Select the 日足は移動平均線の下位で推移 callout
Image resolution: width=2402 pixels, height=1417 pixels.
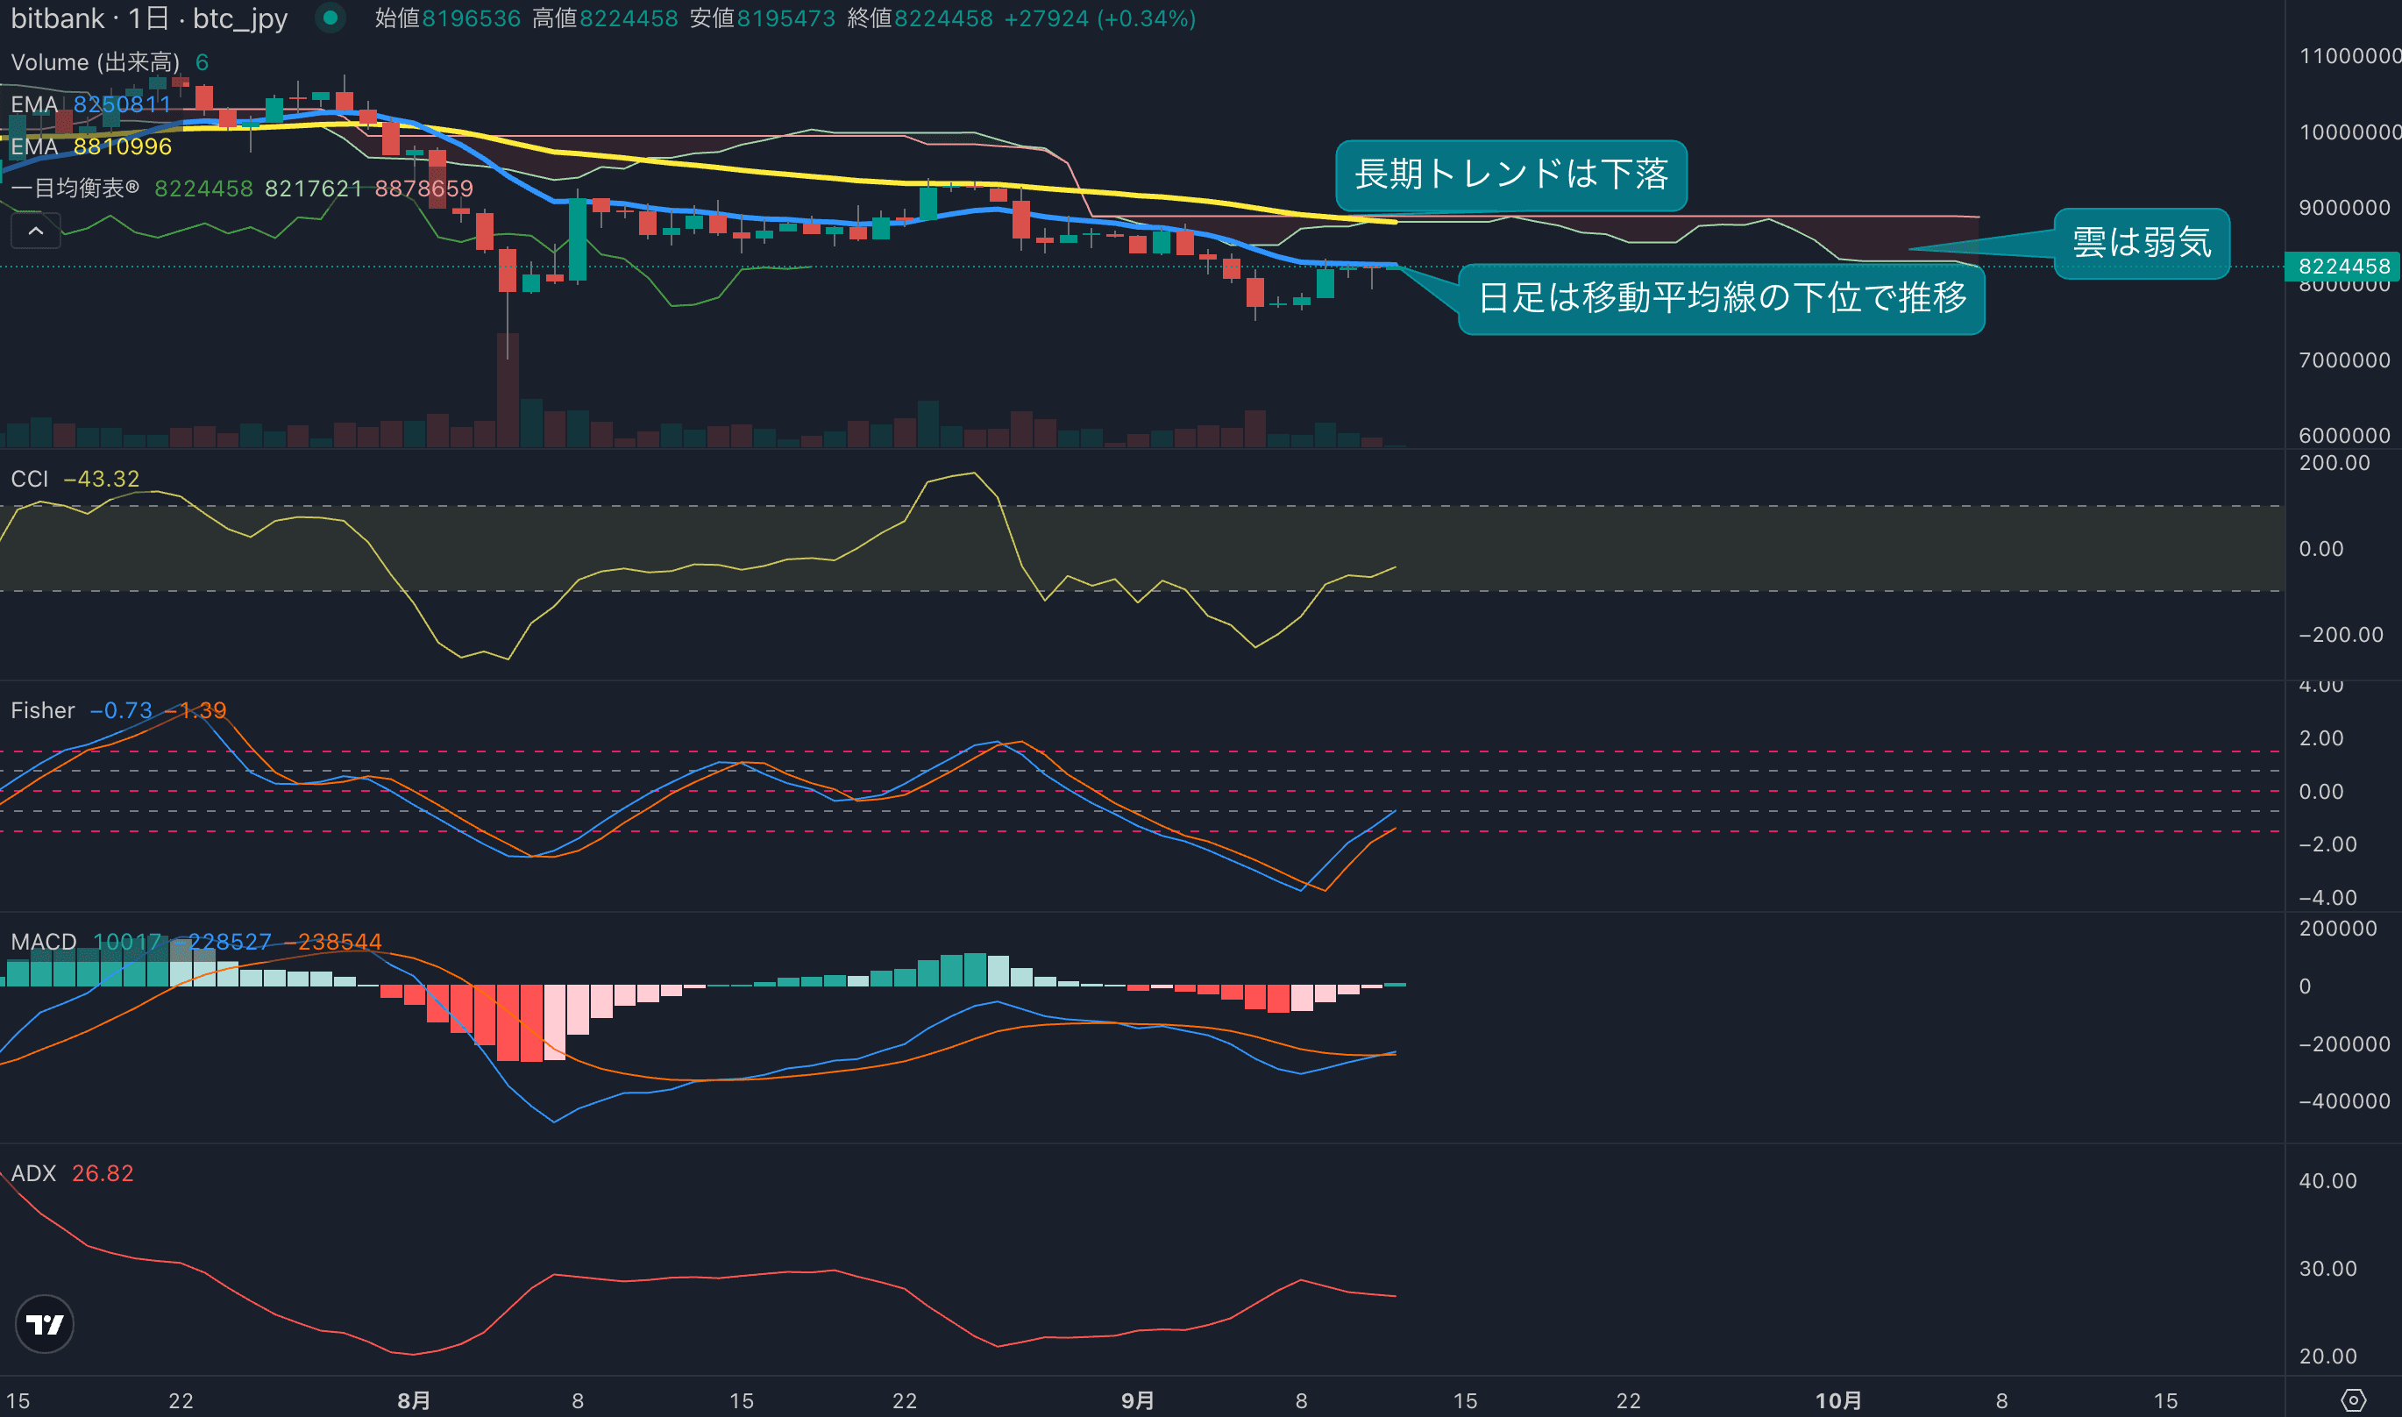pos(1721,298)
